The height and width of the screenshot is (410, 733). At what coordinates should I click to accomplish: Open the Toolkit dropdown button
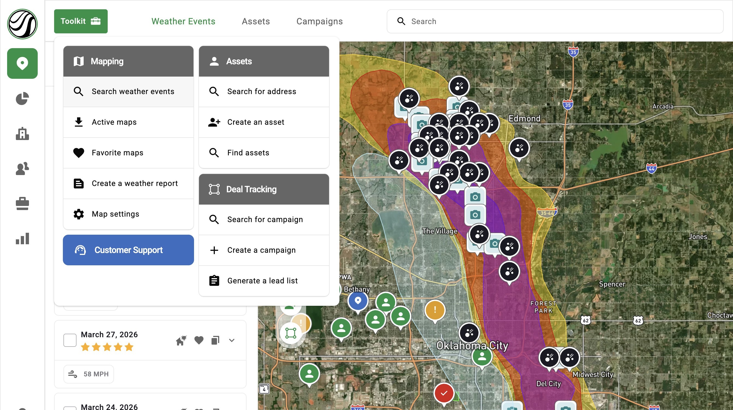(x=81, y=21)
